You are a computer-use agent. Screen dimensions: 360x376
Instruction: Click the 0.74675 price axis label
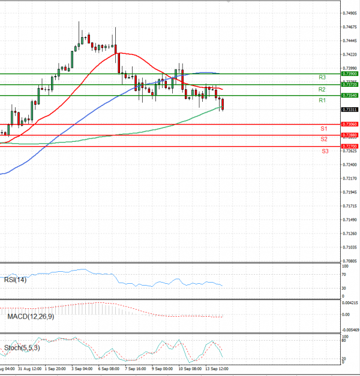point(350,27)
